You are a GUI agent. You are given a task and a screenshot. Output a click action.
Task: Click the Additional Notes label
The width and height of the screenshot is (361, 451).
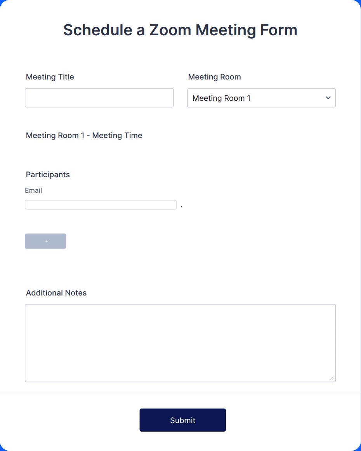(x=56, y=293)
